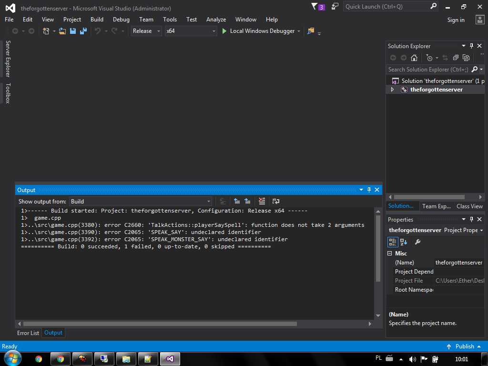Click the Quick Launch search box
The height and width of the screenshot is (366, 488).
[391, 7]
